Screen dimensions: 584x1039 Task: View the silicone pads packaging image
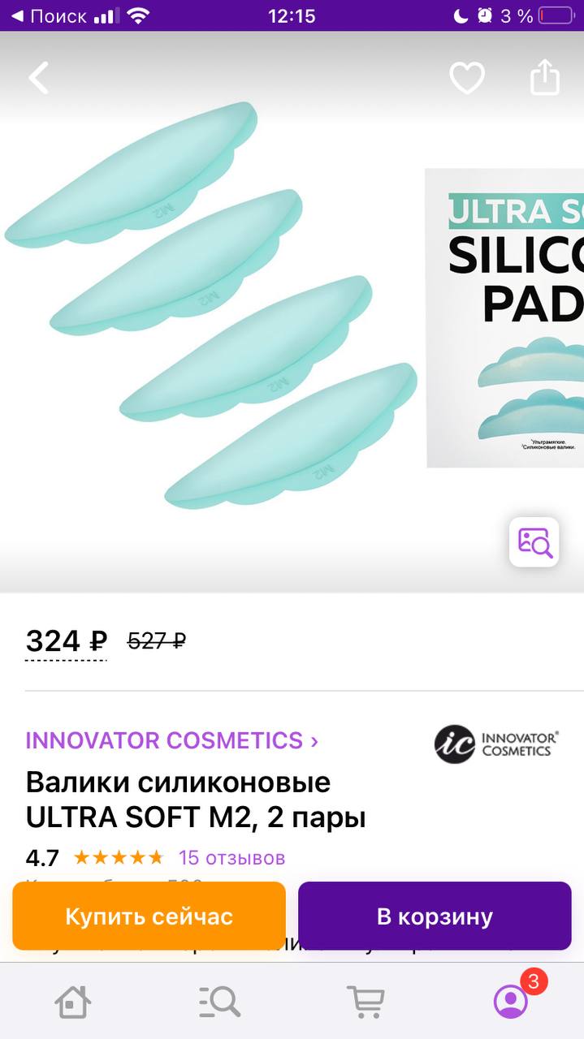tap(505, 317)
